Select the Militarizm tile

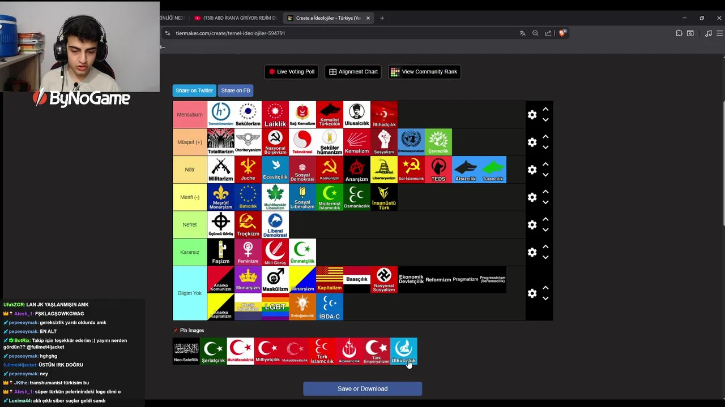tap(220, 170)
